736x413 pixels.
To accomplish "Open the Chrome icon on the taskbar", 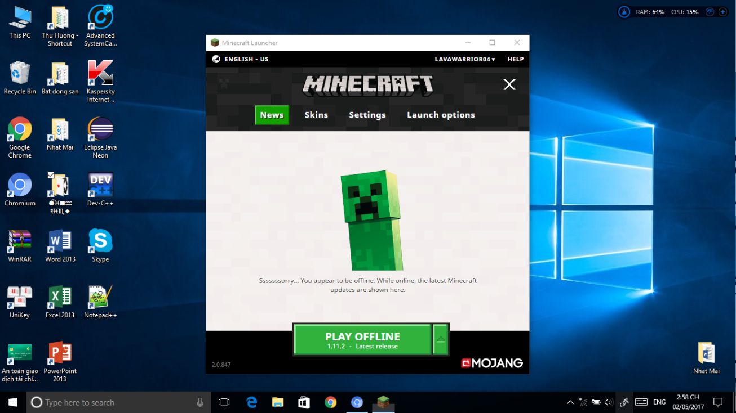I will pos(330,402).
